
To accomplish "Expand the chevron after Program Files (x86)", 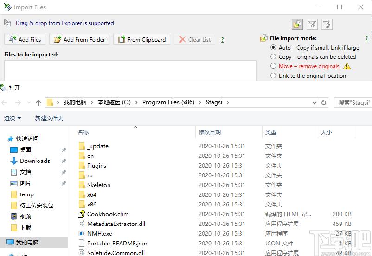I will point(202,102).
